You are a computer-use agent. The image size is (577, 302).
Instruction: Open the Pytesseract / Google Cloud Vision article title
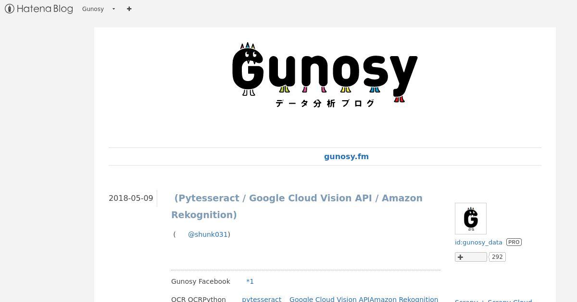click(297, 206)
